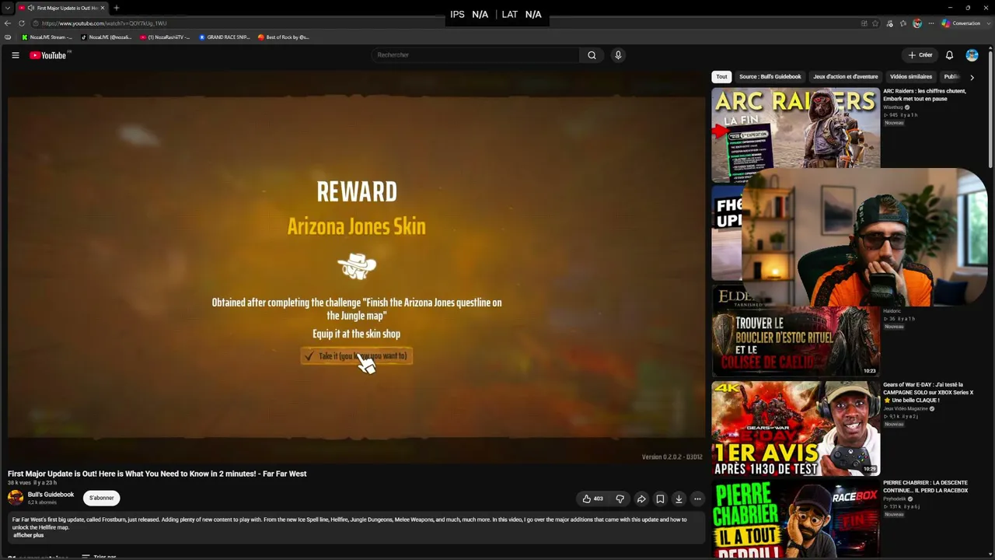This screenshot has height=560, width=995.
Task: Open the YouTube account avatar menu
Action: pos(972,55)
